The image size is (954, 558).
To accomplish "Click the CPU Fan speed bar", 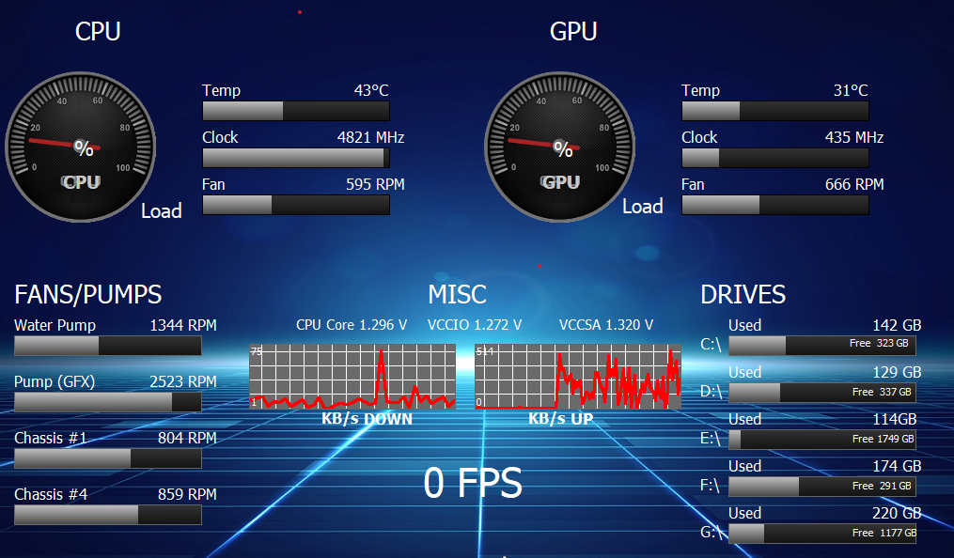I will pyautogui.click(x=296, y=205).
